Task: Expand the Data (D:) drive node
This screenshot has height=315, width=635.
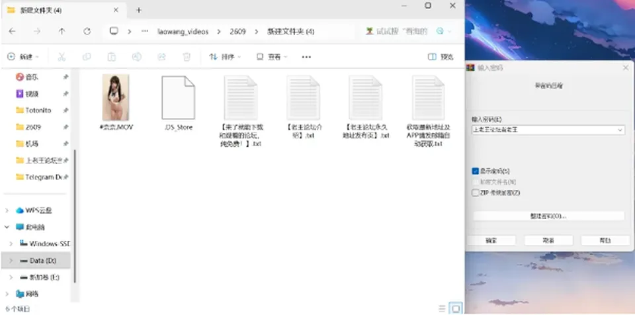Action: 11,260
